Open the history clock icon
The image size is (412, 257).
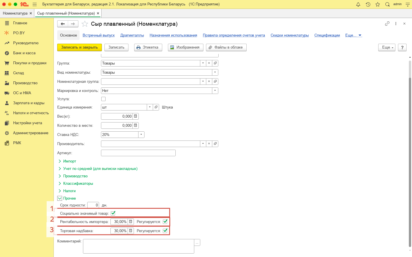tap(368, 4)
